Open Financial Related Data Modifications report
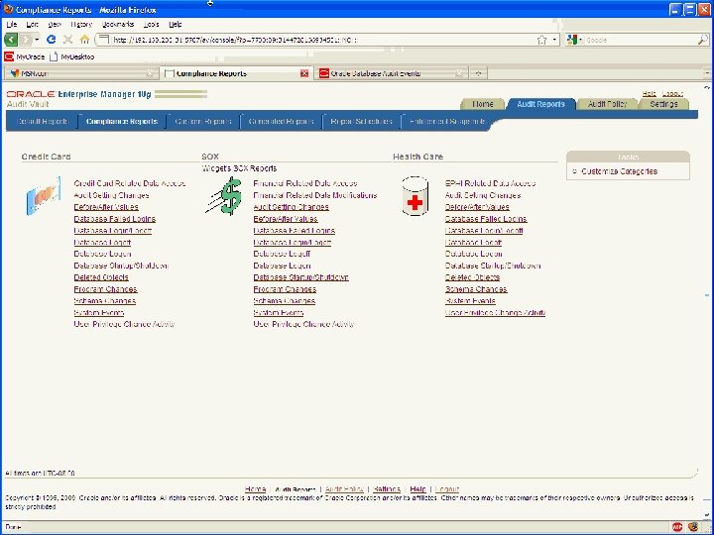 (x=315, y=195)
